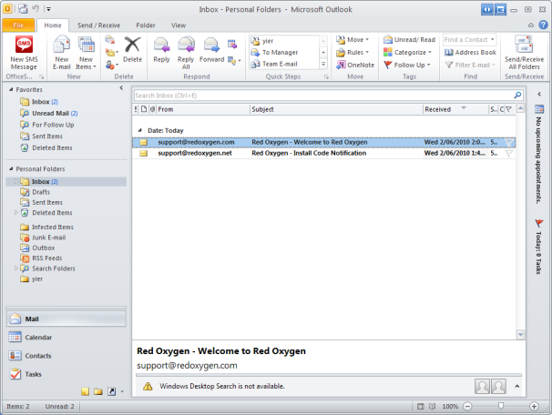The width and height of the screenshot is (552, 415).
Task: Collapse the People Pane
Action: point(516,386)
